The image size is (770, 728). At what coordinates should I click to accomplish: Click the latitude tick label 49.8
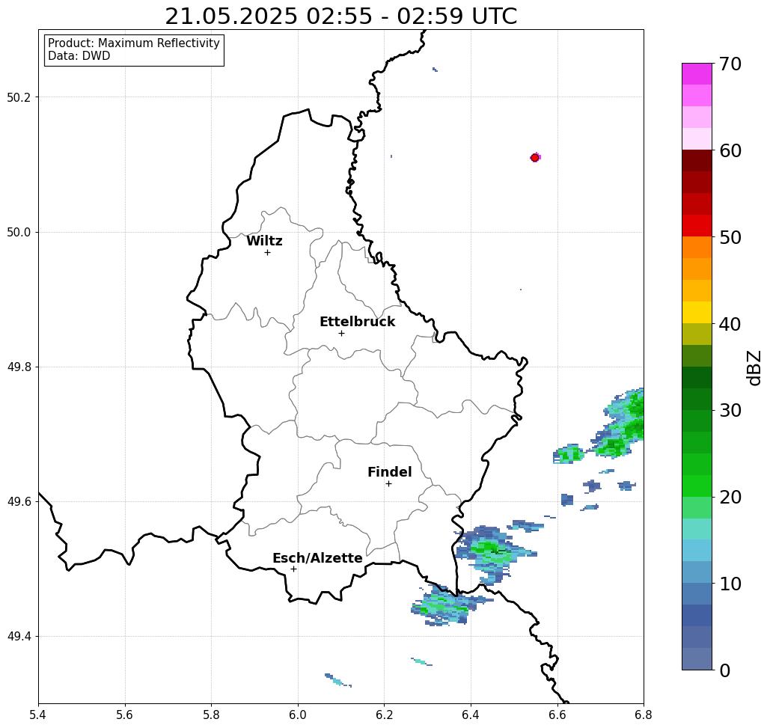19,367
